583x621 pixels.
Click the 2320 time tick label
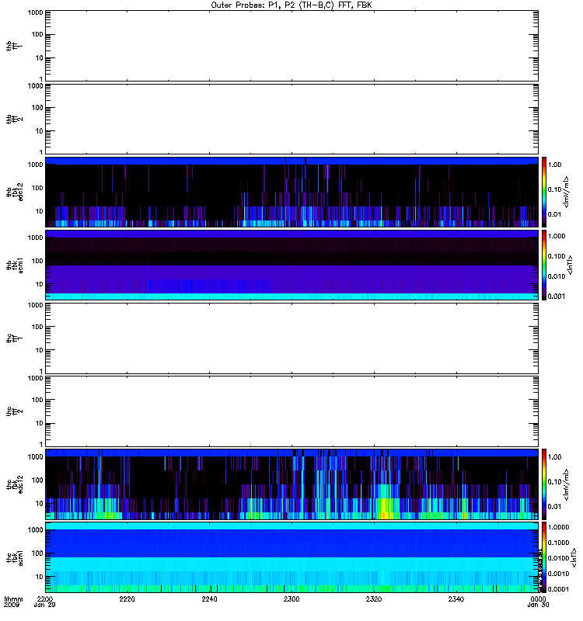pos(374,598)
